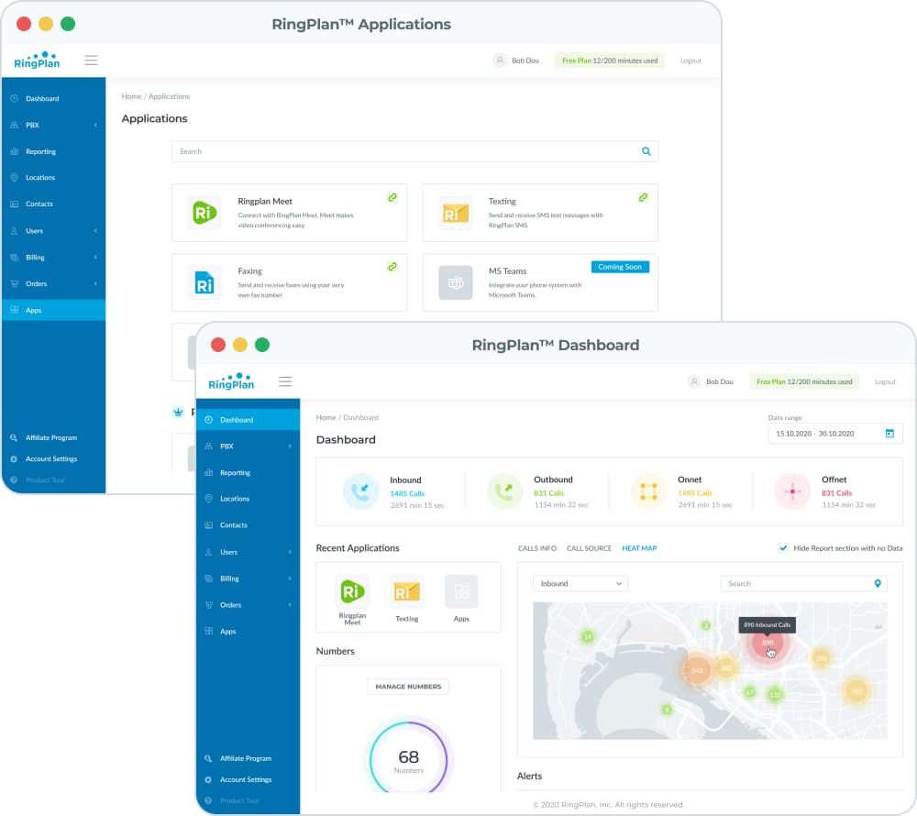Toggle Hide Report section with no Data checkbox
The width and height of the screenshot is (917, 816).
click(782, 548)
